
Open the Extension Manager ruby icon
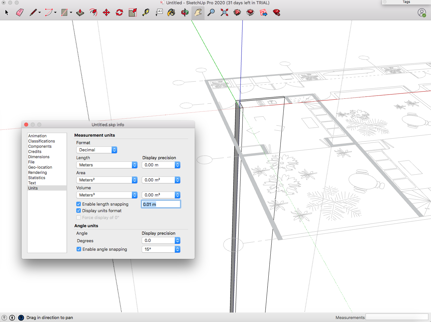[x=277, y=13]
